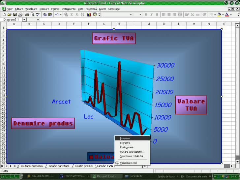Screen dimensions: 240x180
Task: Click the red font color swatch
Action: 227,15
